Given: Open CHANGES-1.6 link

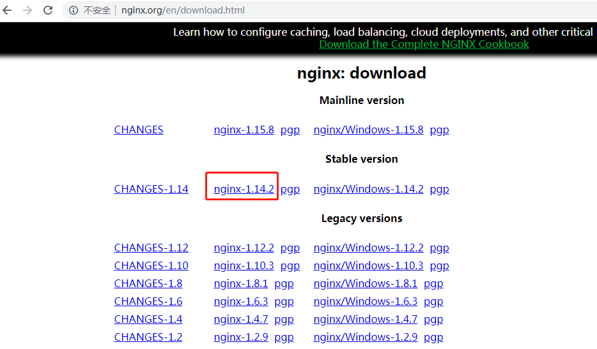Looking at the screenshot, I should pyautogui.click(x=148, y=302).
